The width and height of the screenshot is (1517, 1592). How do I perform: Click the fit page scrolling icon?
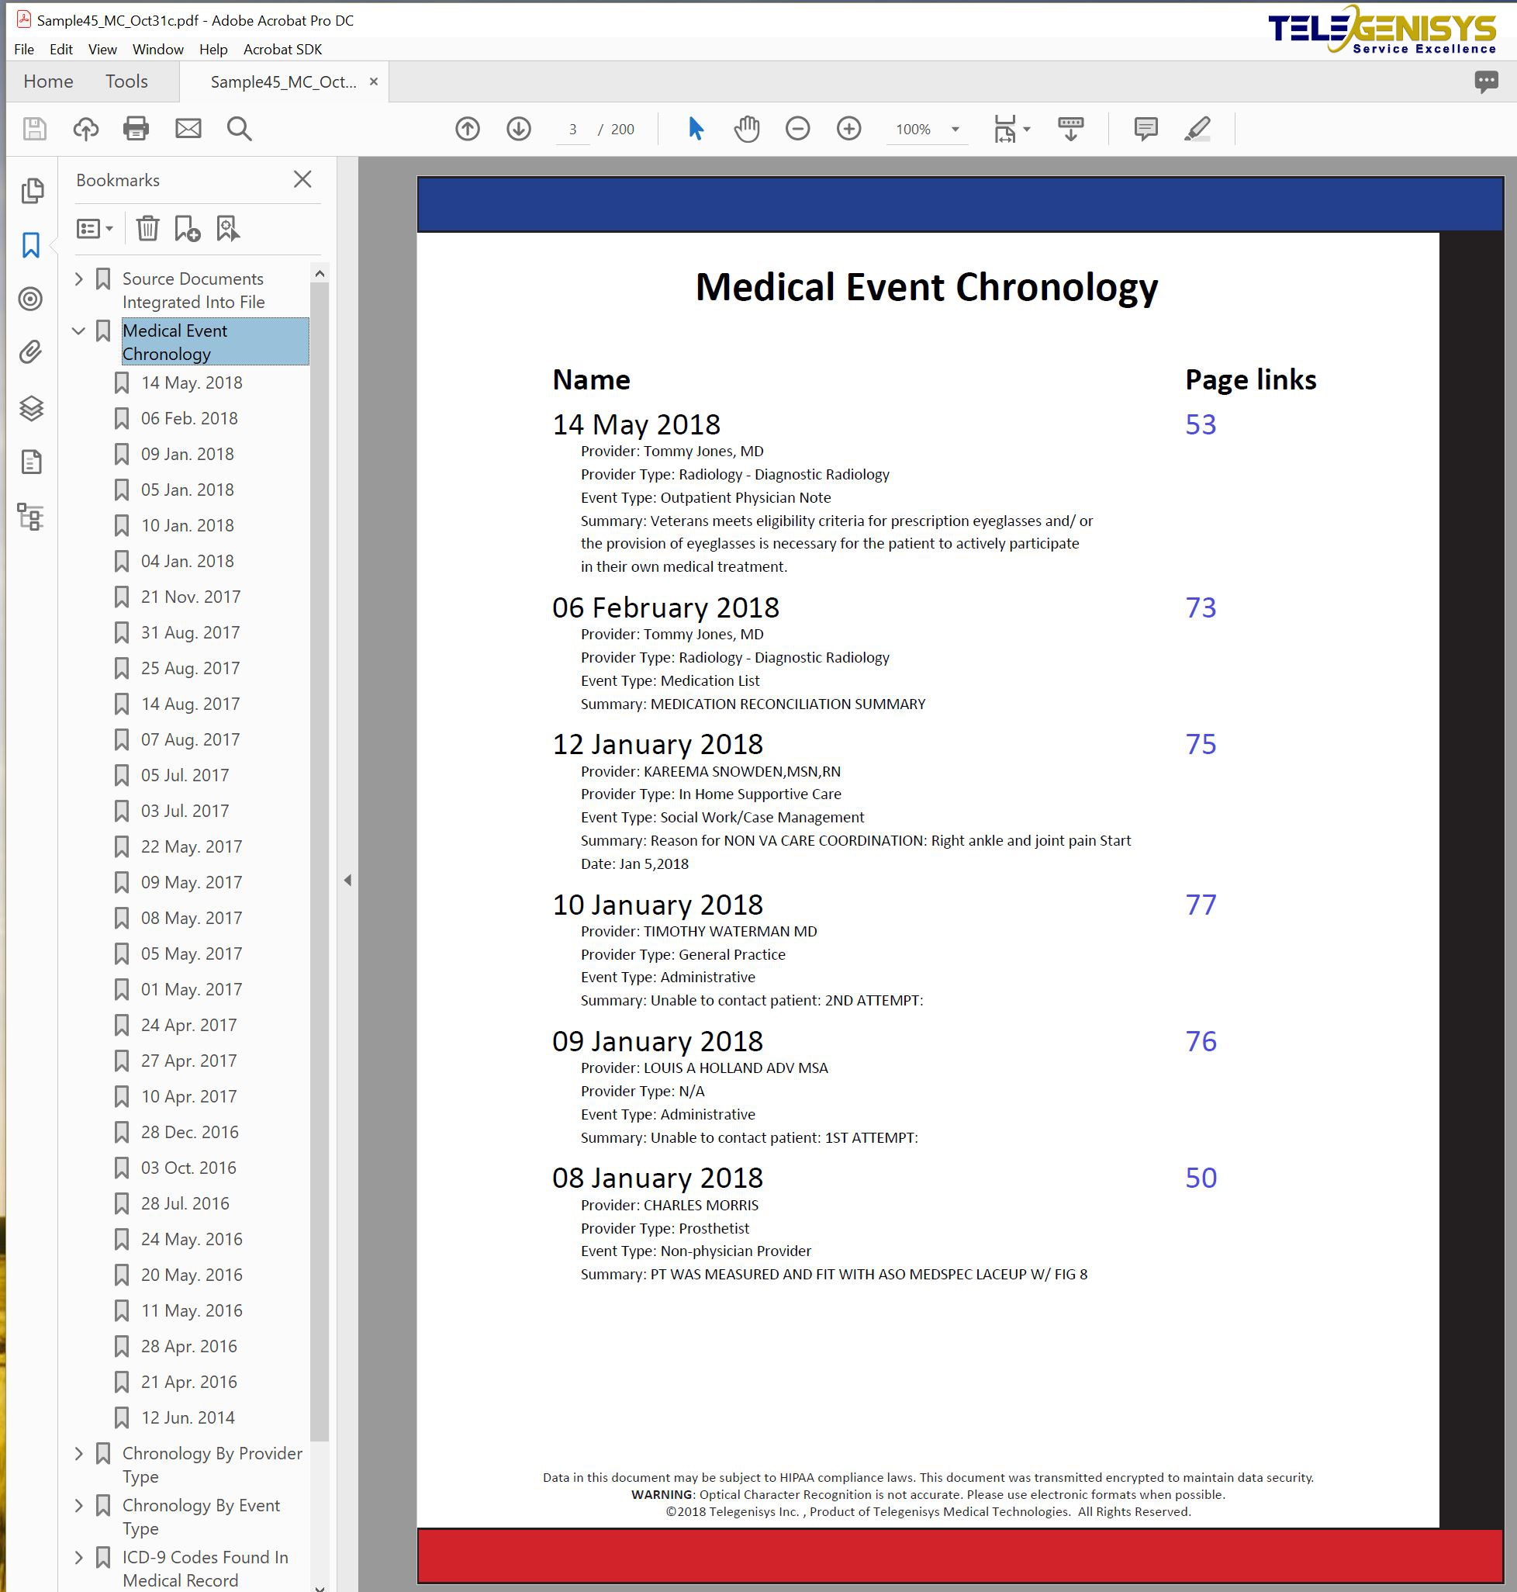pyautogui.click(x=1004, y=129)
